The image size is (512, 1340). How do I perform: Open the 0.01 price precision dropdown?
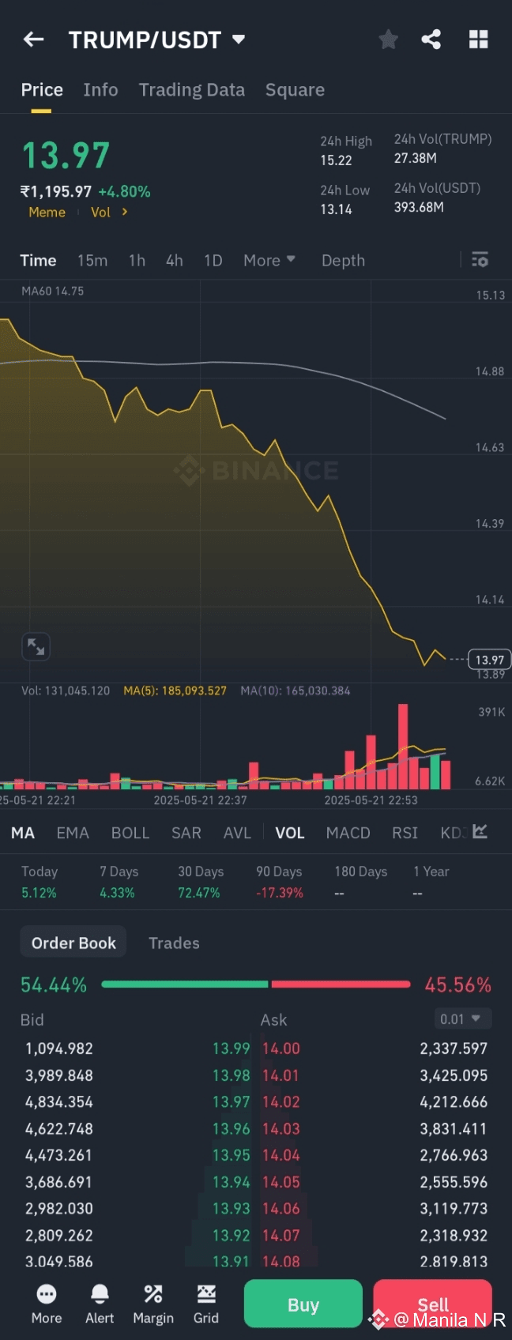point(461,1019)
